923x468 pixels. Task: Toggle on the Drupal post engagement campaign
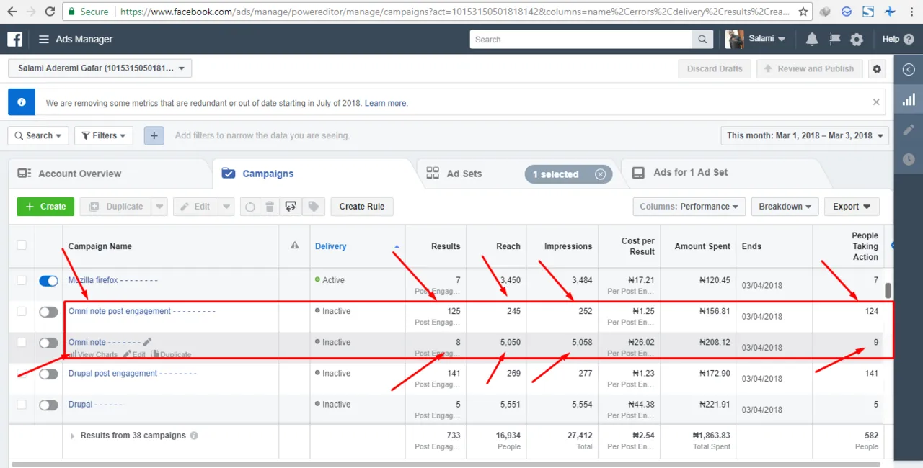[48, 374]
